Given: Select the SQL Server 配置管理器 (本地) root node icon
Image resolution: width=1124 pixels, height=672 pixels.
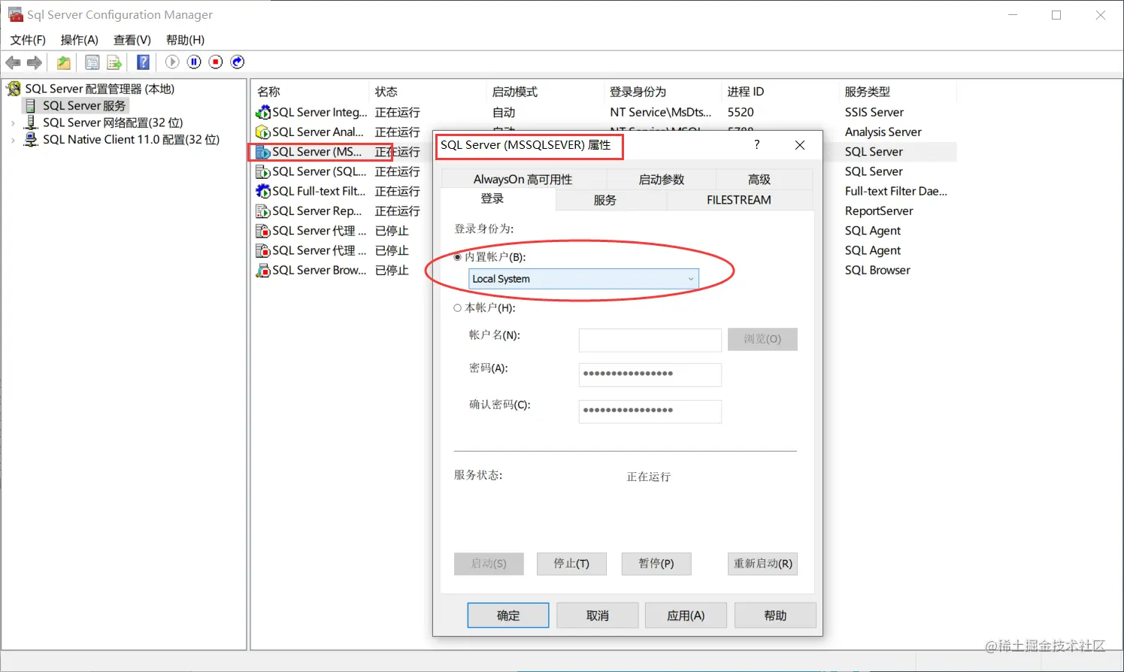Looking at the screenshot, I should (x=14, y=89).
